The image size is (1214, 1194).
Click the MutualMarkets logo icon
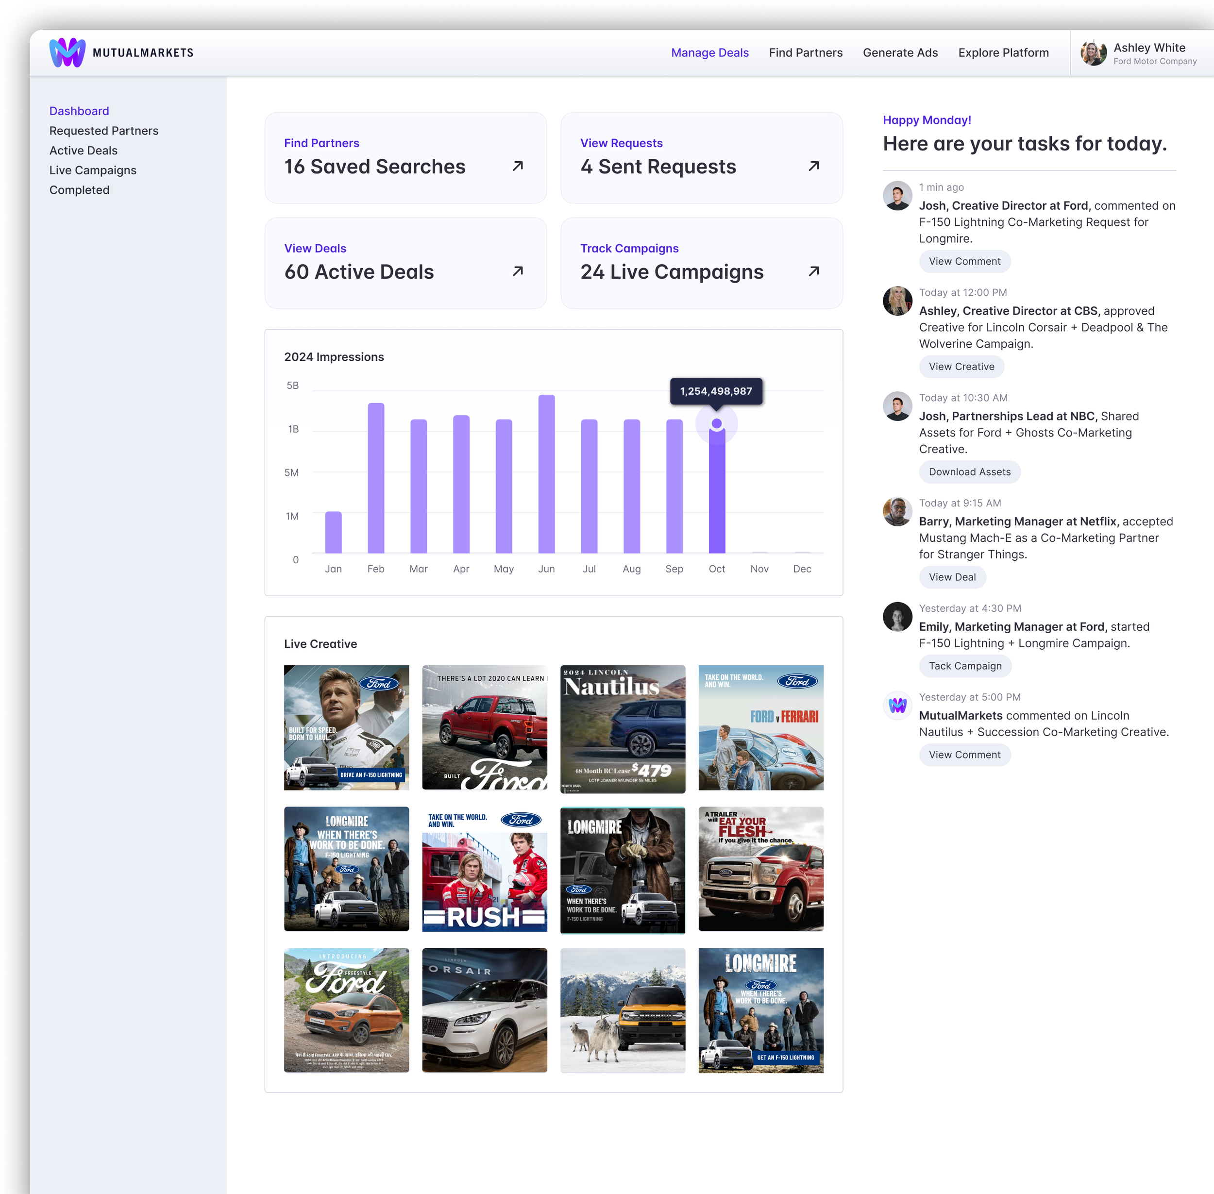(x=67, y=52)
